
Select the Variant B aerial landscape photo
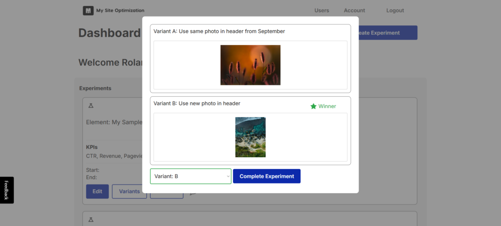250,137
